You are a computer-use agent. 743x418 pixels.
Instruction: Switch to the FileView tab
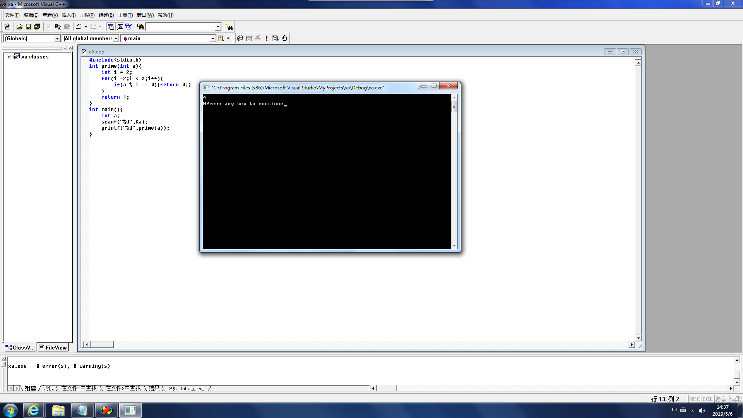coord(53,348)
